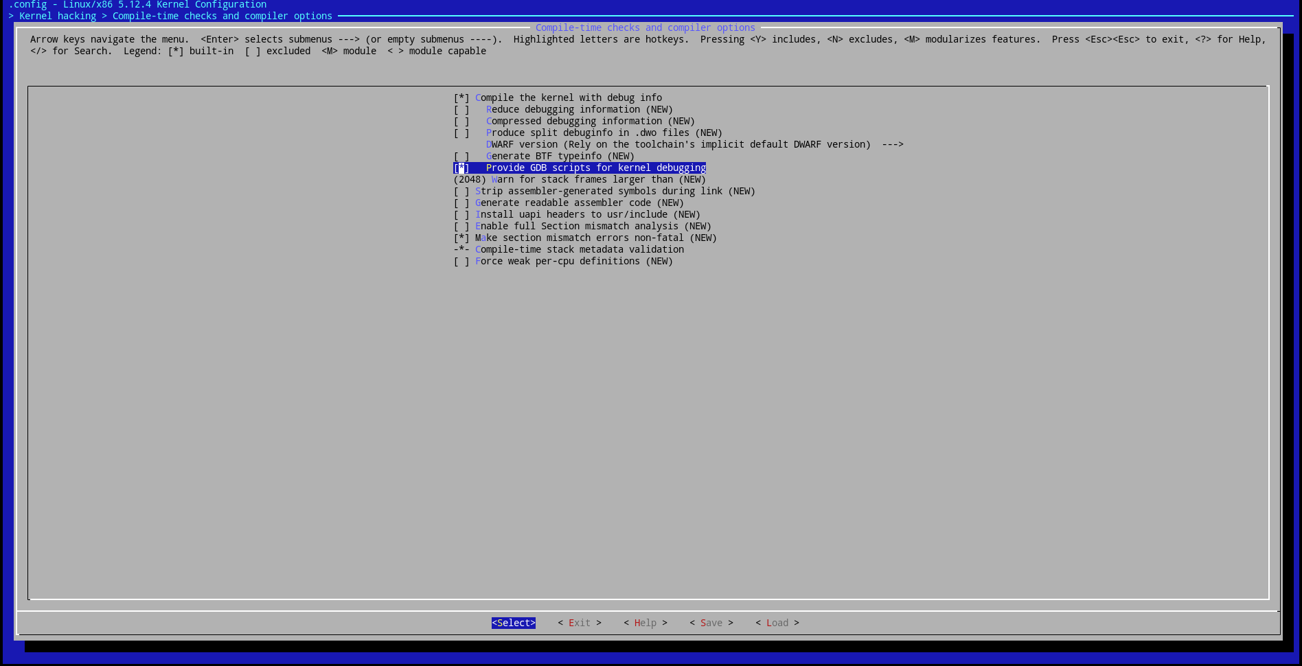Open the DWARF version submenu

coord(695,144)
